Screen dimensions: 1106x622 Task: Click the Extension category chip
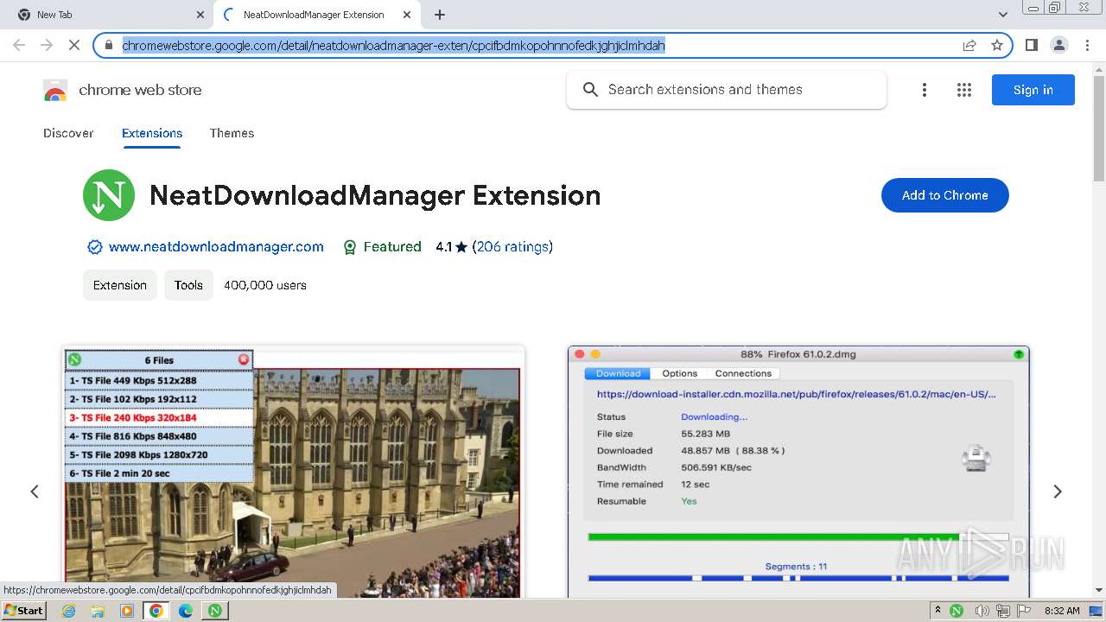120,285
